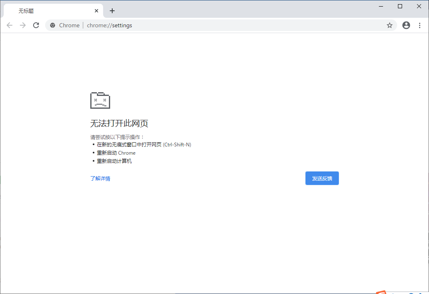This screenshot has height=294, width=429.
Task: Open the profile switcher menu
Action: 406,25
